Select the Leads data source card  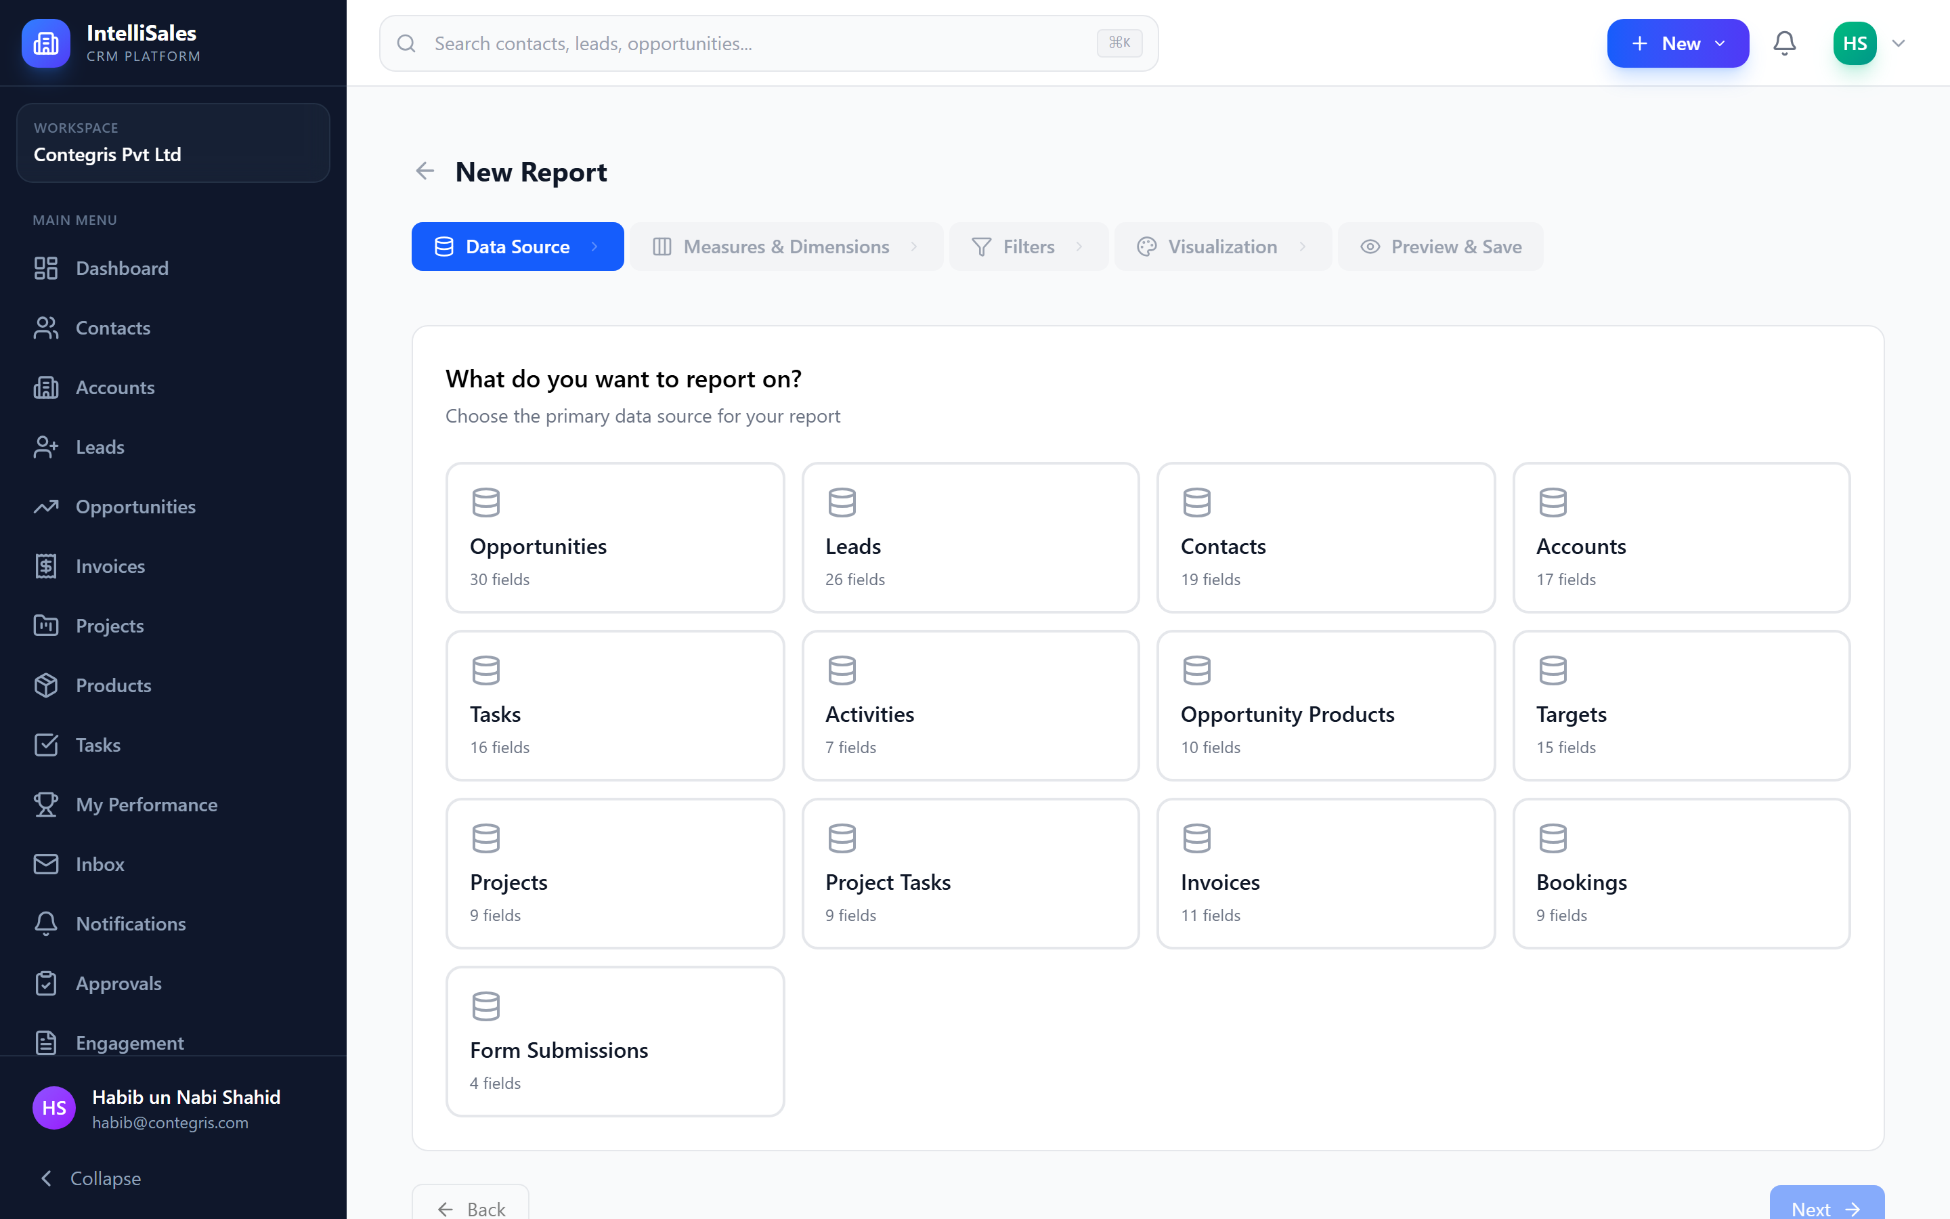point(970,538)
